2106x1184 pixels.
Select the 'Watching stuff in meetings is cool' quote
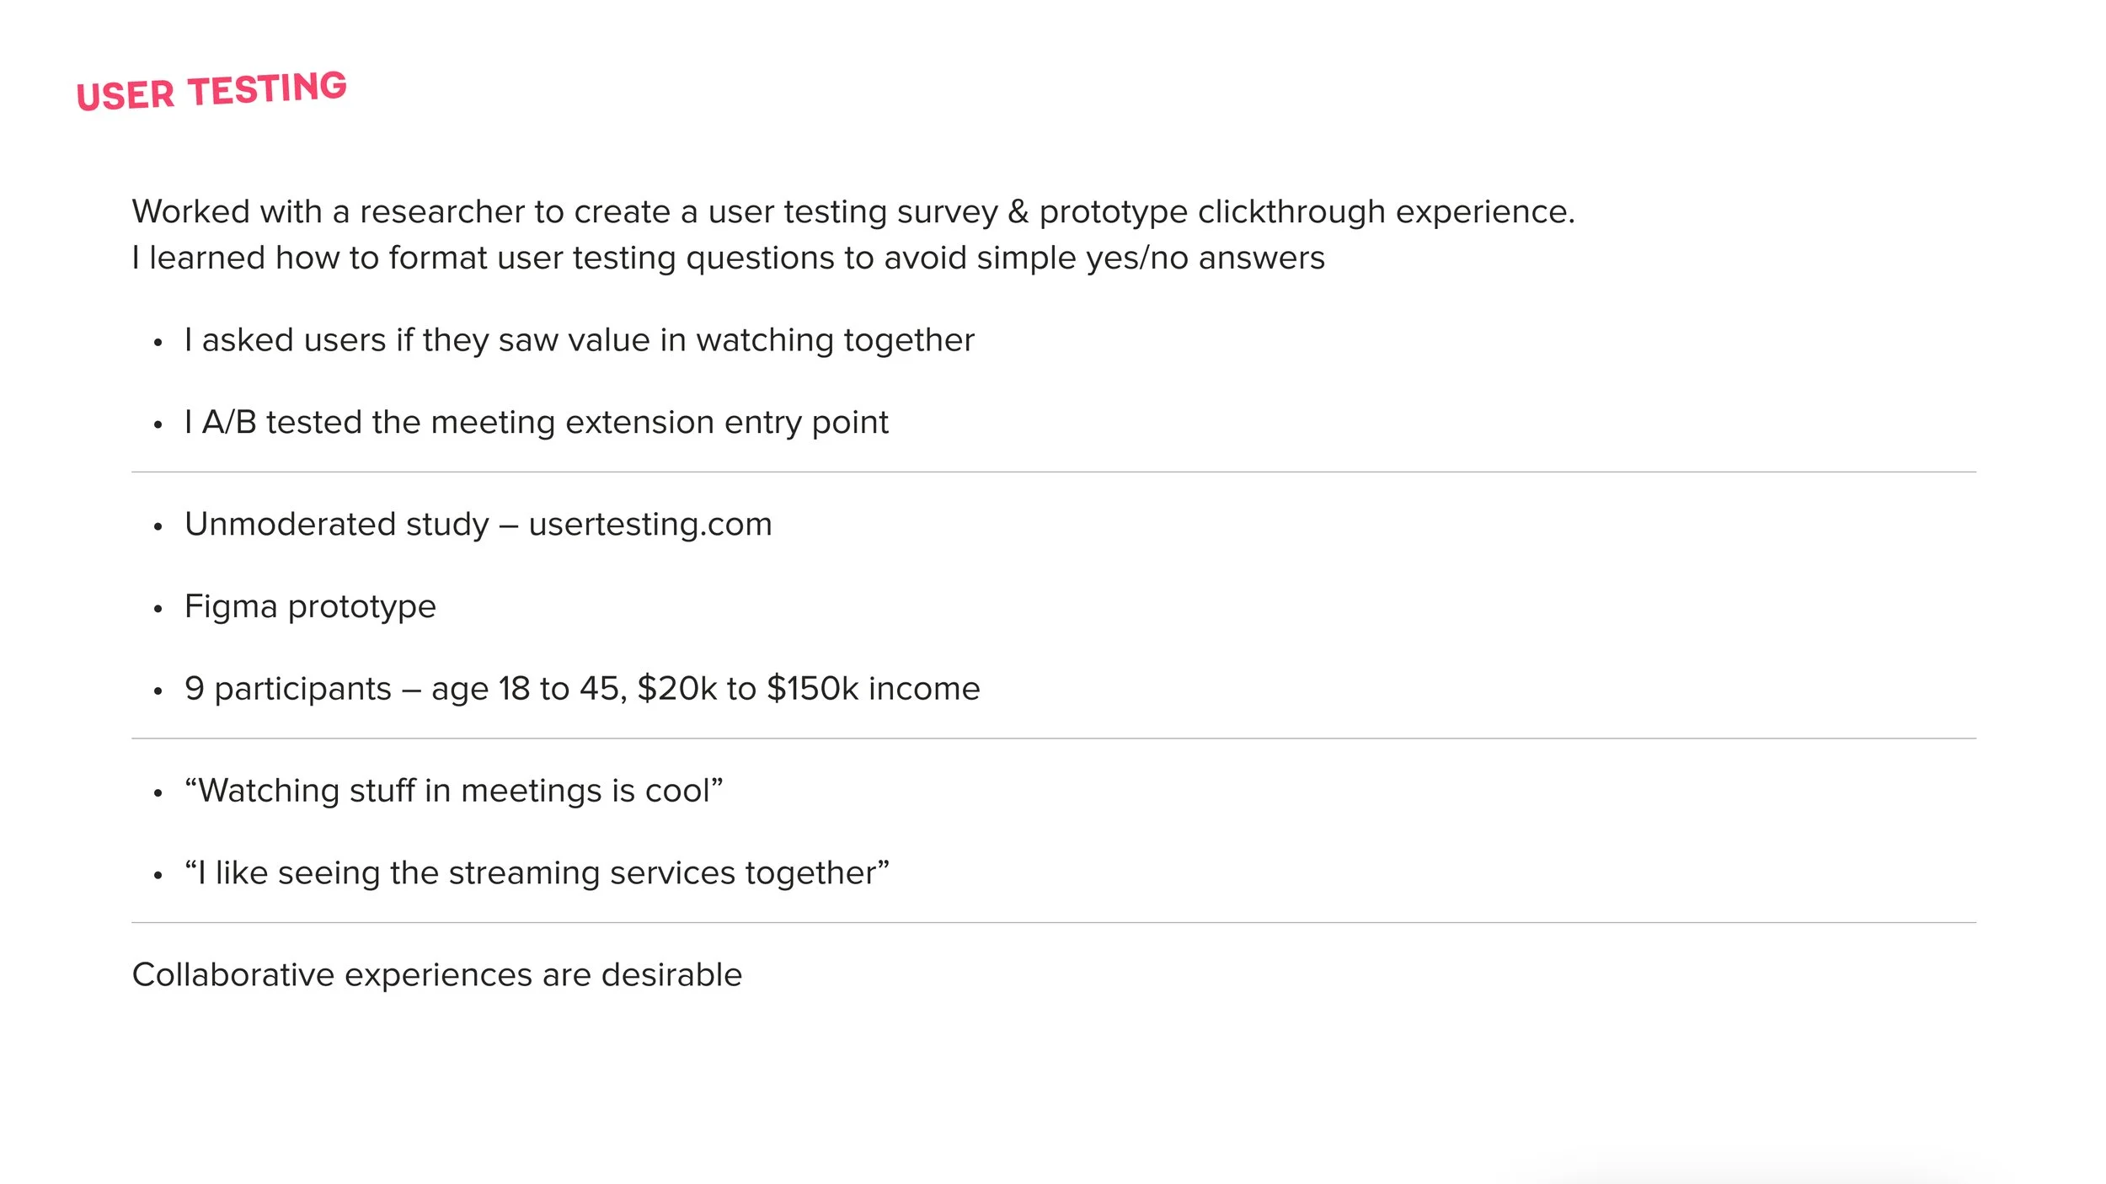tap(454, 791)
